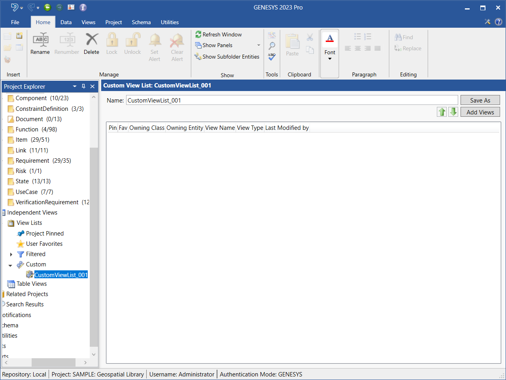Click the Name input field
Screen dimensions: 506x380
(292, 100)
